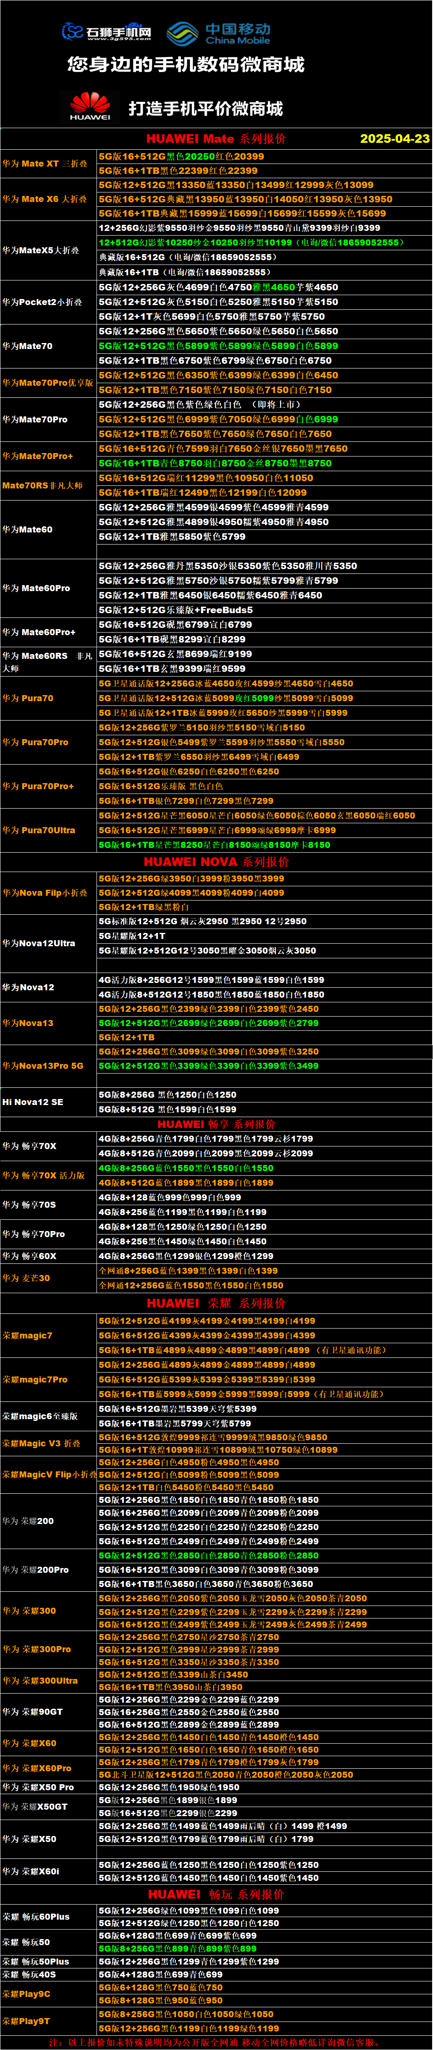This screenshot has width=433, height=2050.
Task: Select the HUAWEI 畅玩 系列报价 section header
Action: [x=216, y=1894]
